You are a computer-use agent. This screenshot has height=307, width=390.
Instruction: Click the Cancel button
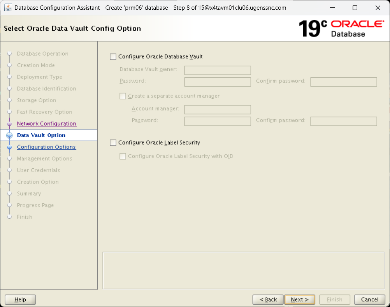(370, 300)
